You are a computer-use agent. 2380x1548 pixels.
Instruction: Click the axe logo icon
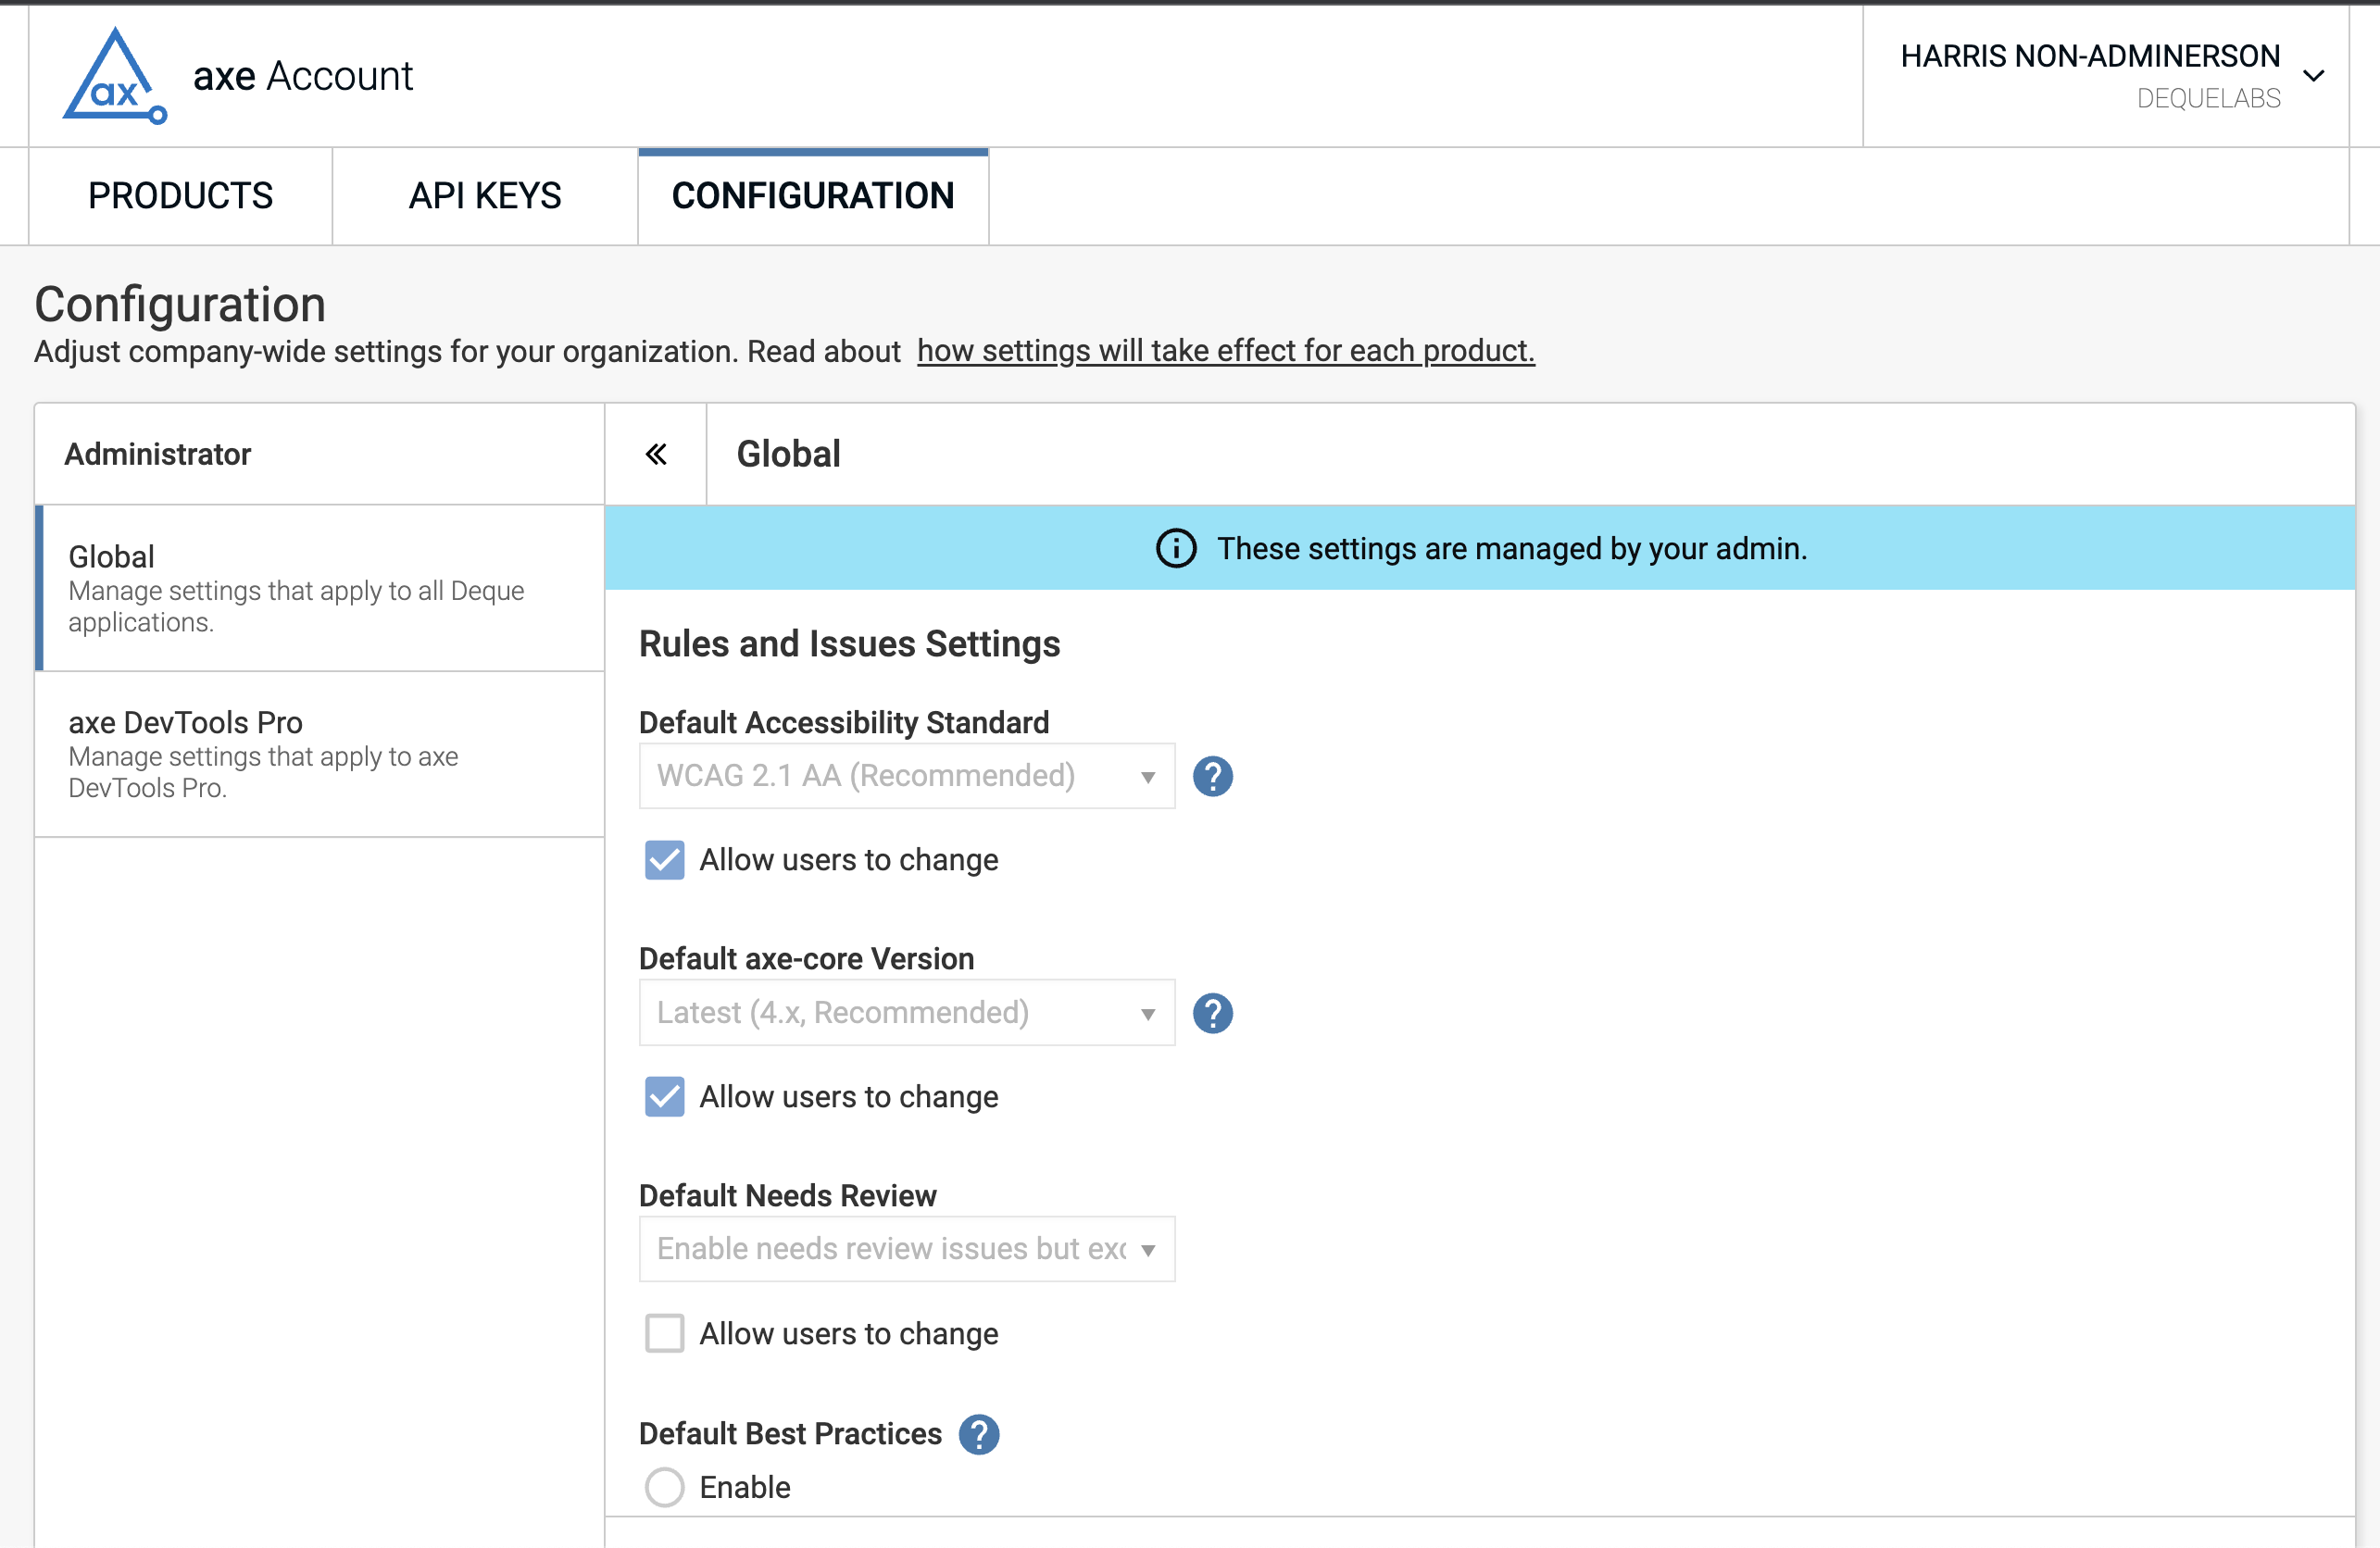click(x=114, y=77)
